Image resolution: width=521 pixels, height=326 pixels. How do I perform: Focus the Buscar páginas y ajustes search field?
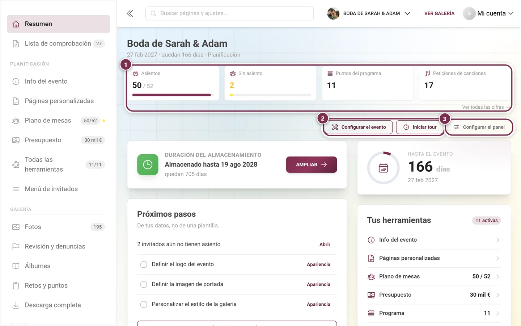(229, 13)
